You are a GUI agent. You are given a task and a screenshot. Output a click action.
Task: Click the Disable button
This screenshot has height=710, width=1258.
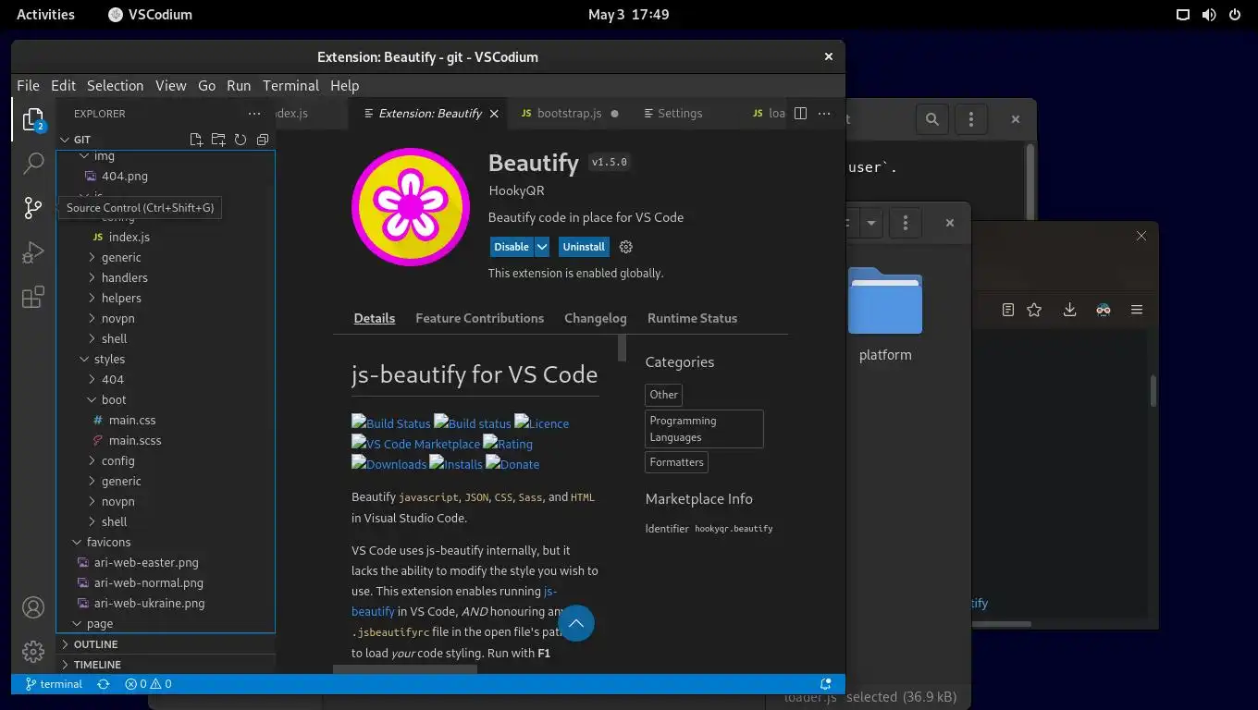[x=512, y=247]
